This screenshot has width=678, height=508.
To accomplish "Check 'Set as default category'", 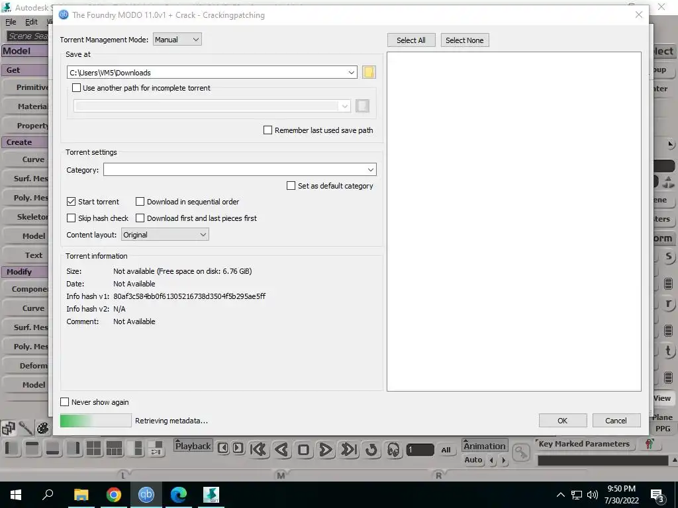I will [291, 186].
